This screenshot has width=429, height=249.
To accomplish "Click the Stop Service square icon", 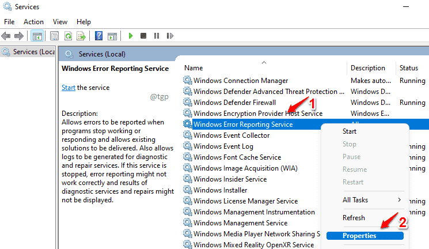I will (143, 36).
